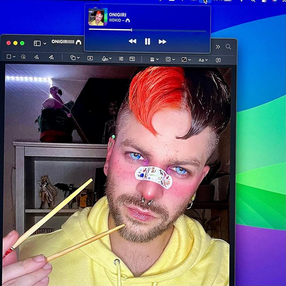The width and height of the screenshot is (286, 286).
Task: Pick the Draw tool in markup toolbar
Action: point(51,58)
